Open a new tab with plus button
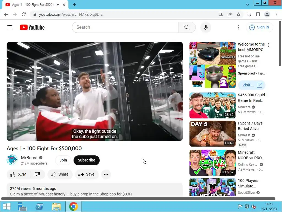The width and height of the screenshot is (282, 212). pos(74,5)
